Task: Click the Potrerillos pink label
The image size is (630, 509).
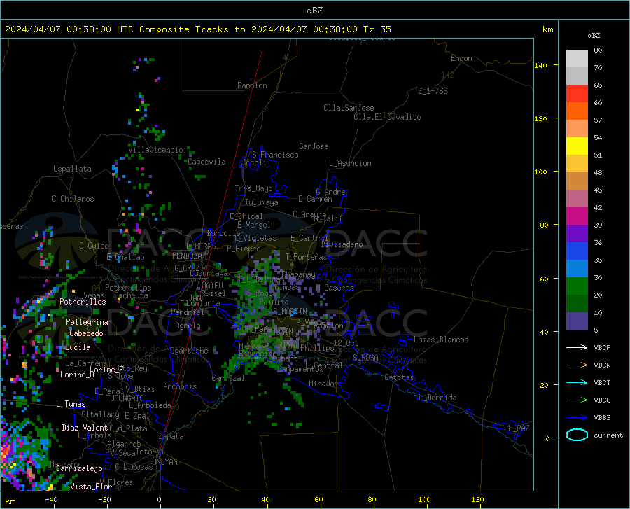Action: click(x=83, y=302)
